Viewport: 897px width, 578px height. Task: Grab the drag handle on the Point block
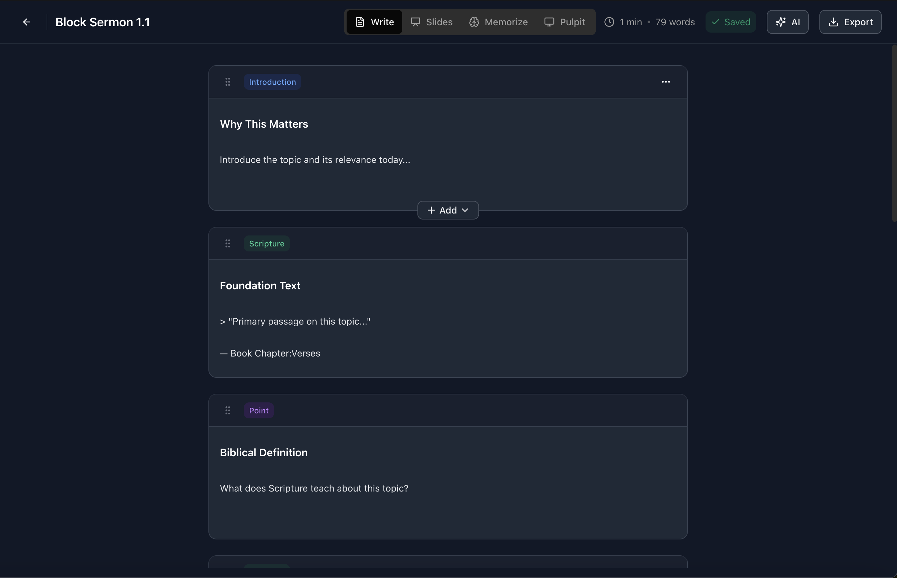point(228,410)
